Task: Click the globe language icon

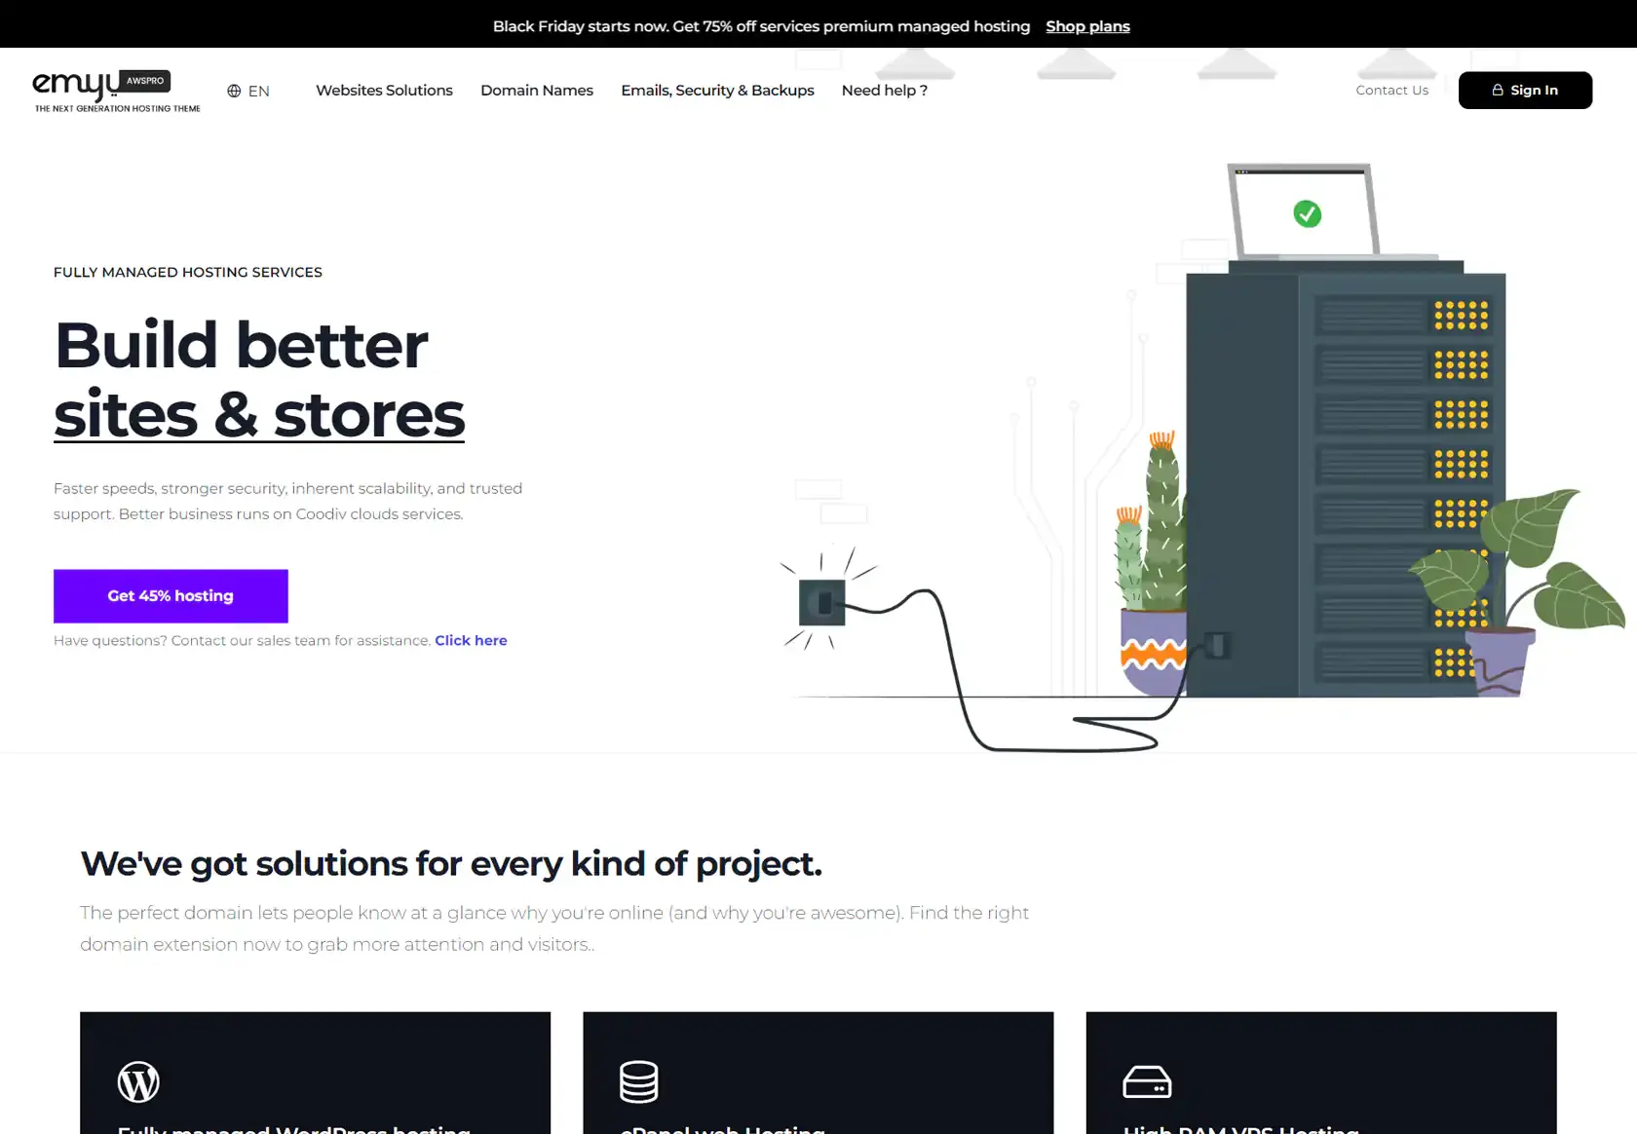Action: click(x=234, y=91)
